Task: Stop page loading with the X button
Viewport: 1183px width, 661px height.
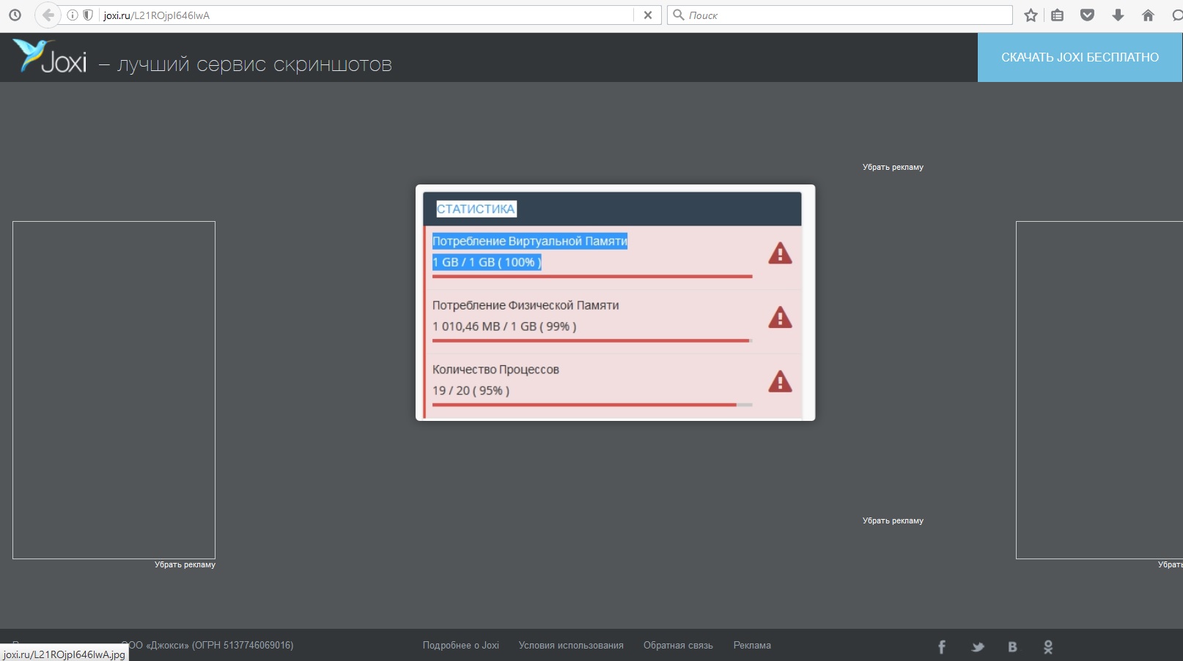Action: click(648, 15)
